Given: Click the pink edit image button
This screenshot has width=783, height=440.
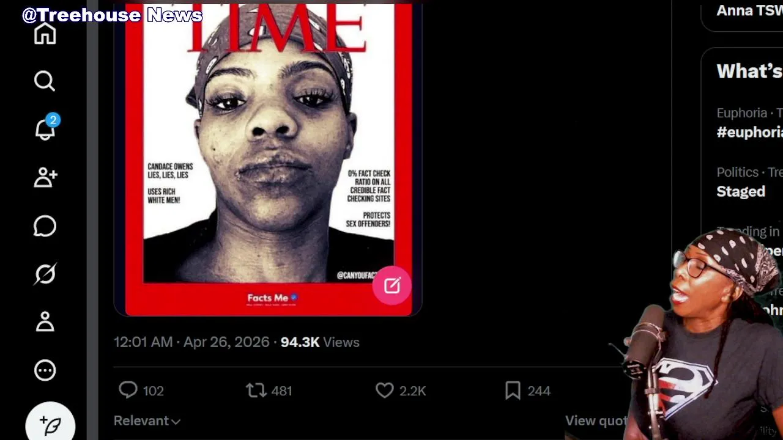Looking at the screenshot, I should (392, 285).
